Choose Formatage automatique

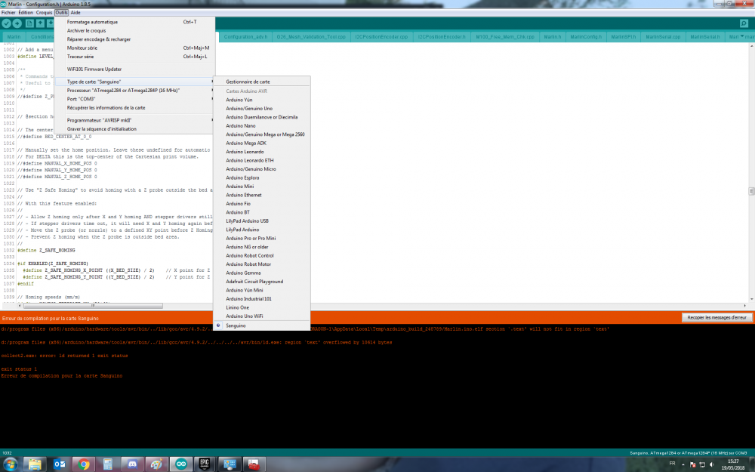134,22
